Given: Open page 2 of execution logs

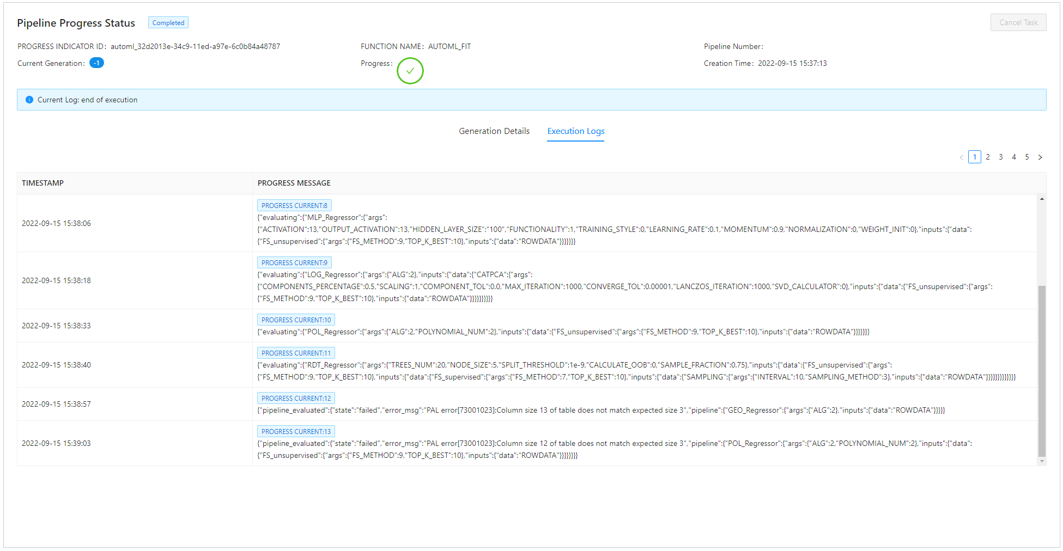Looking at the screenshot, I should point(987,157).
